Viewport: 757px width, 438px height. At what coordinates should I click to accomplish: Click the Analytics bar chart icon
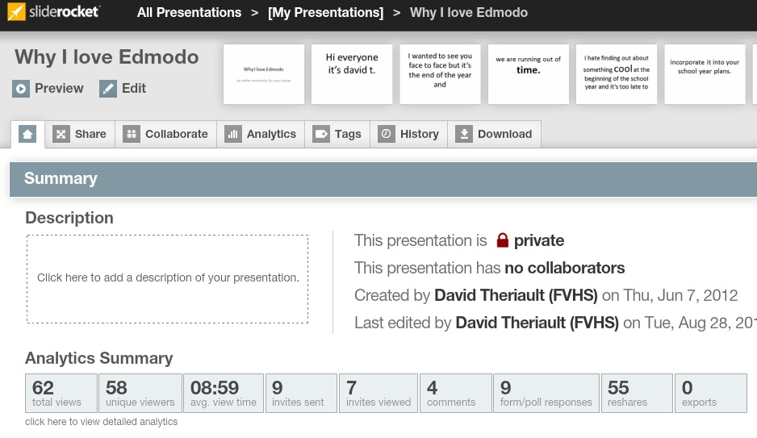tap(233, 135)
